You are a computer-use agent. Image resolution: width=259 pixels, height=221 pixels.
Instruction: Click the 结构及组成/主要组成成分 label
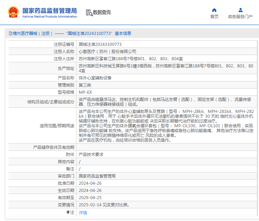click(x=51, y=102)
